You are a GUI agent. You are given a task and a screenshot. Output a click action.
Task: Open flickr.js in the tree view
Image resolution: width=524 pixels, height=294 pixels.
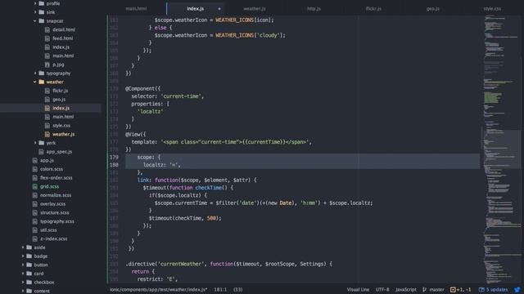point(60,91)
